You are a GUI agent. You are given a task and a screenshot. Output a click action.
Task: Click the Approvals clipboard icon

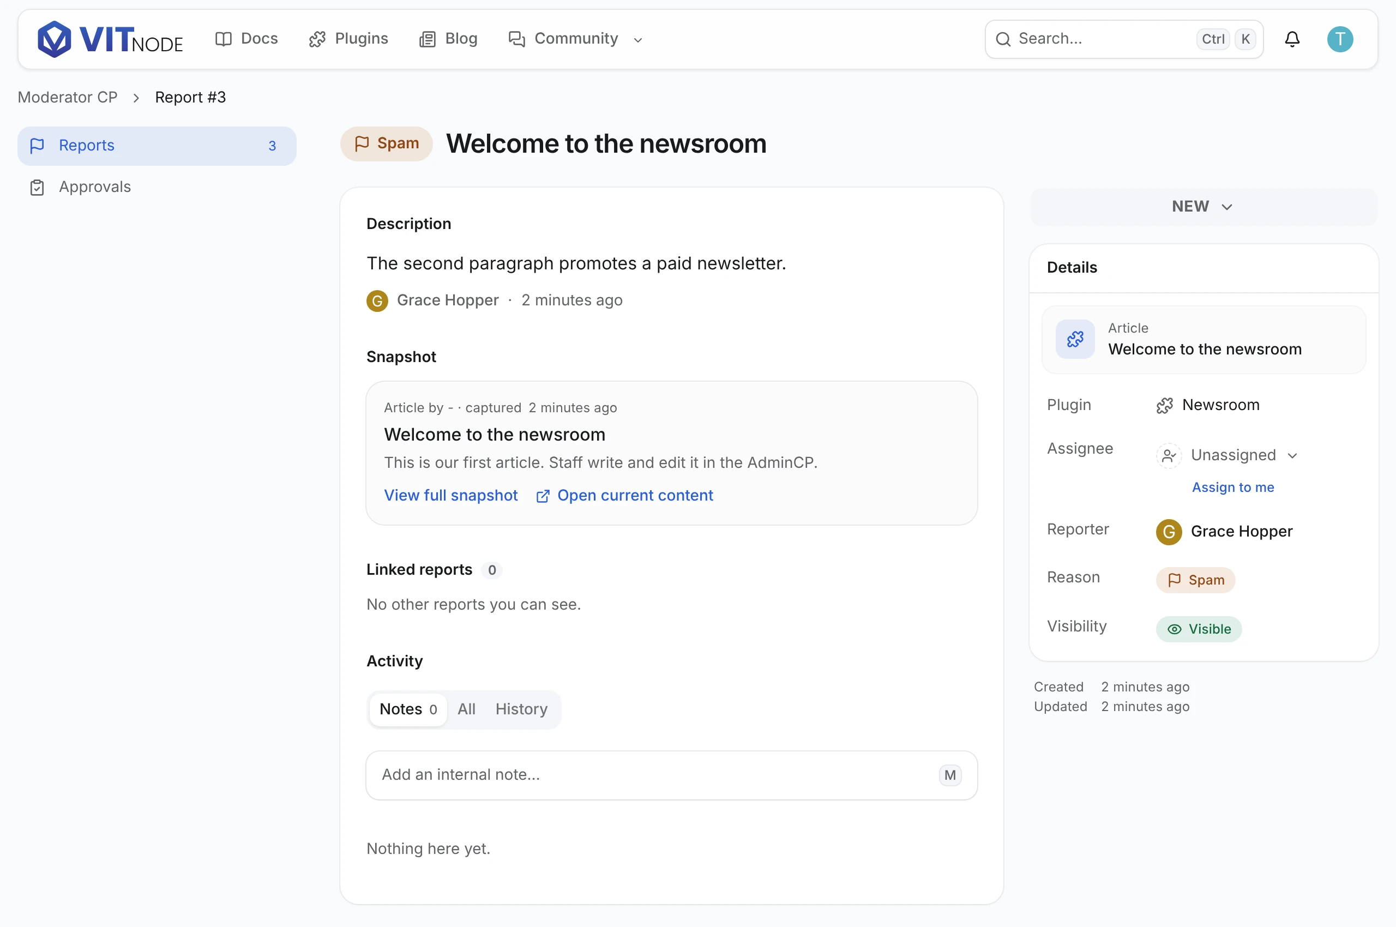(37, 188)
